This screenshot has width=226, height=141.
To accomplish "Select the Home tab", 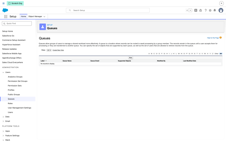I will pos(23,16).
